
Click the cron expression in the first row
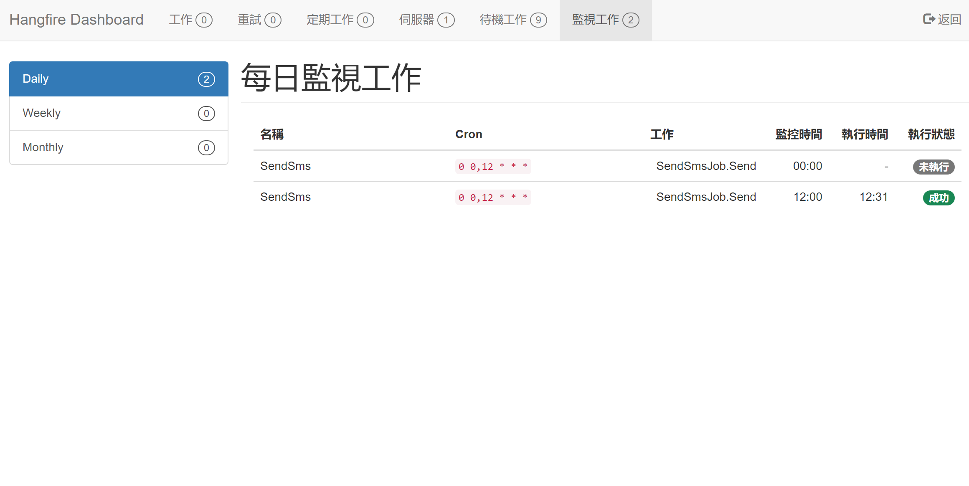click(493, 167)
